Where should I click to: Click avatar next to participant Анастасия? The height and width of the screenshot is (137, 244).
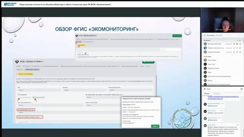click(205, 64)
